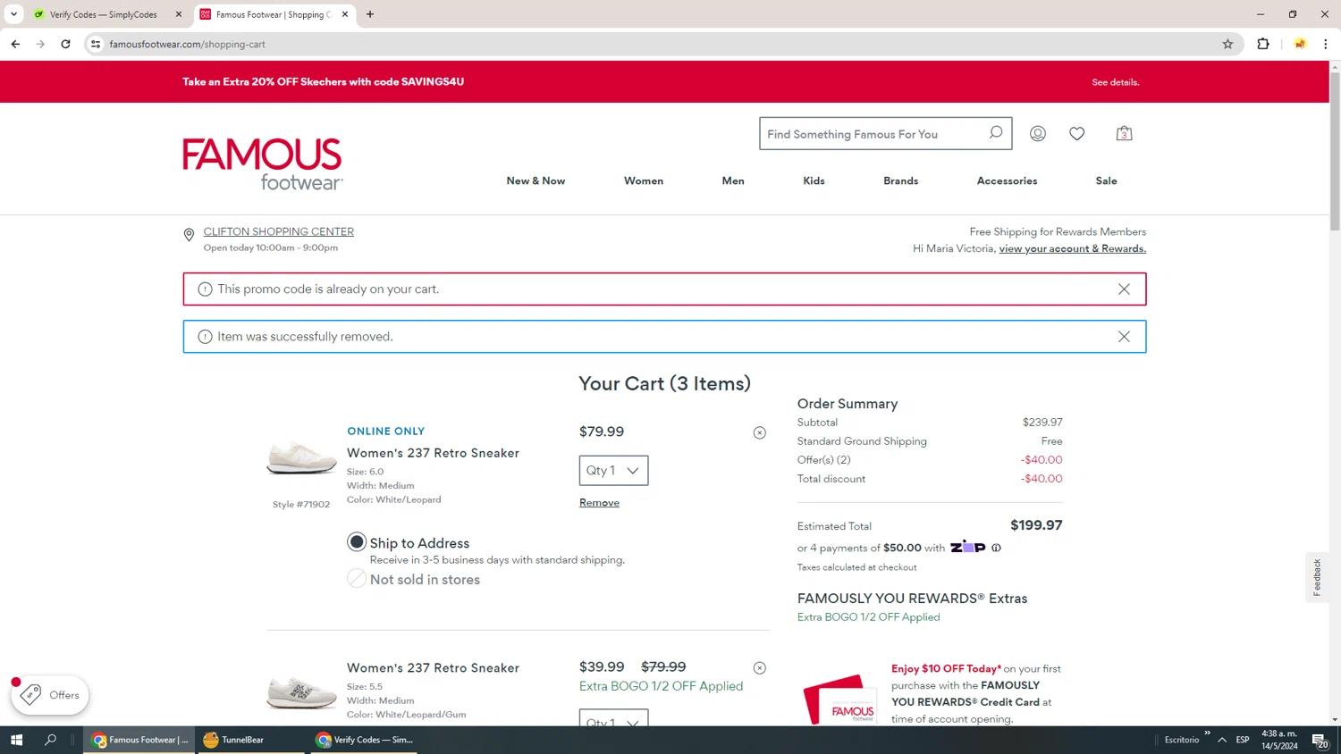Switch to the Verify Codes SimplyCodes tab
The height and width of the screenshot is (754, 1341).
103,14
